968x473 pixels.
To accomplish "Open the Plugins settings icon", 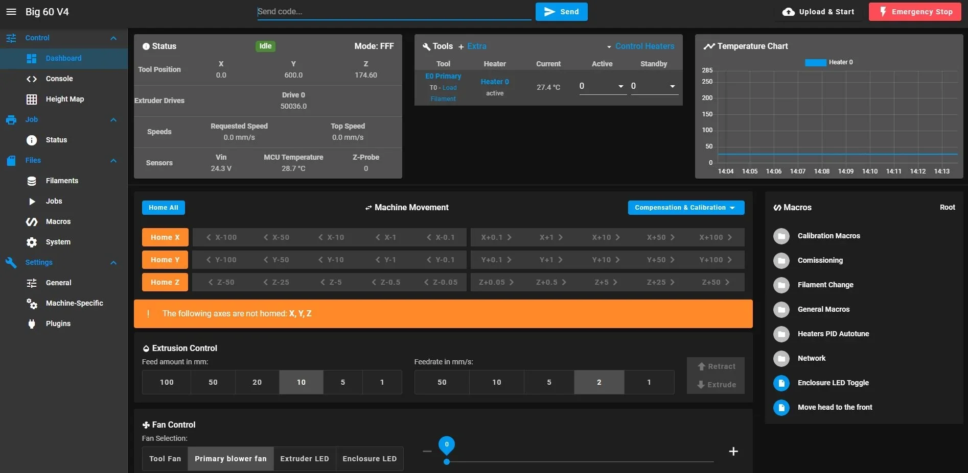I will tap(31, 323).
